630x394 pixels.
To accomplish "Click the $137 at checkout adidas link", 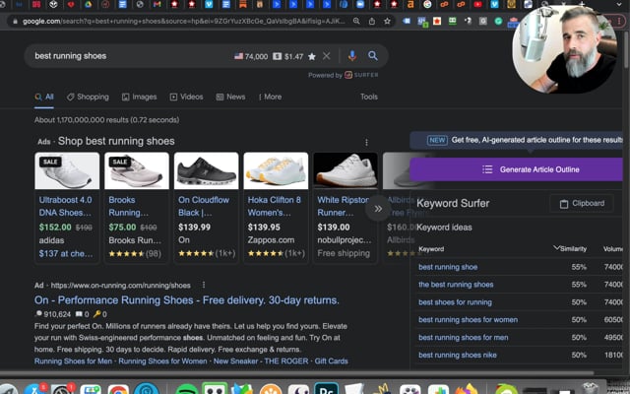I will (66, 254).
